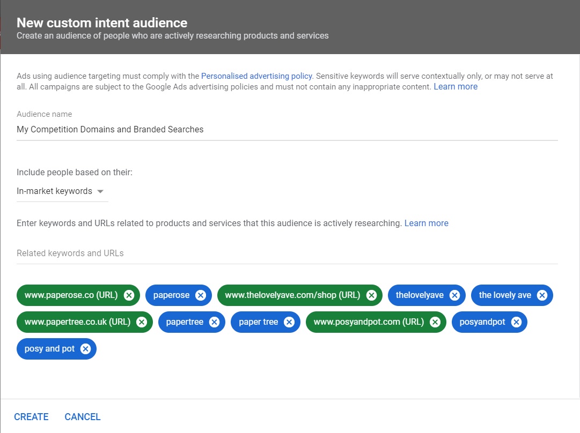The width and height of the screenshot is (580, 433).
Task: Select 'www.thelovelyave.com/shop (URL)' chip label
Action: tap(292, 295)
